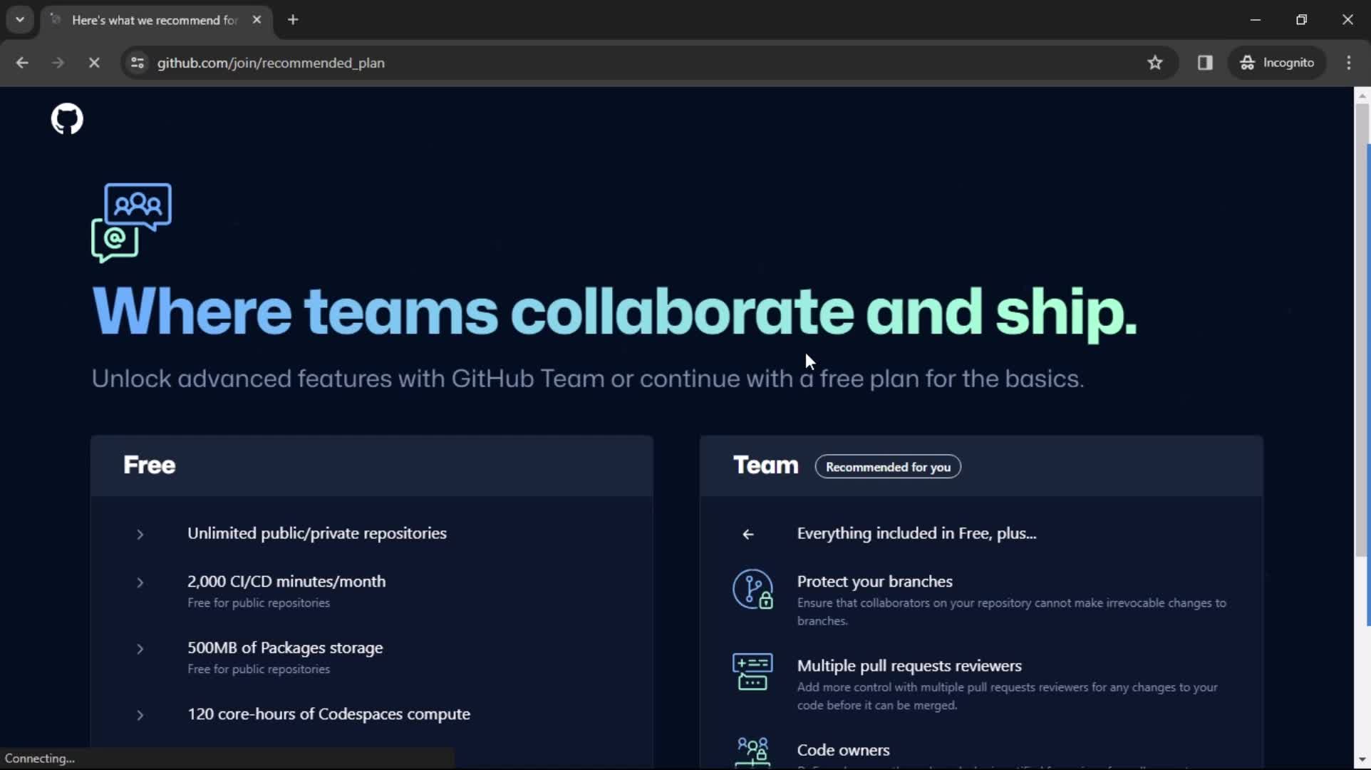Click the address bar URL
This screenshot has width=1371, height=770.
click(x=271, y=63)
